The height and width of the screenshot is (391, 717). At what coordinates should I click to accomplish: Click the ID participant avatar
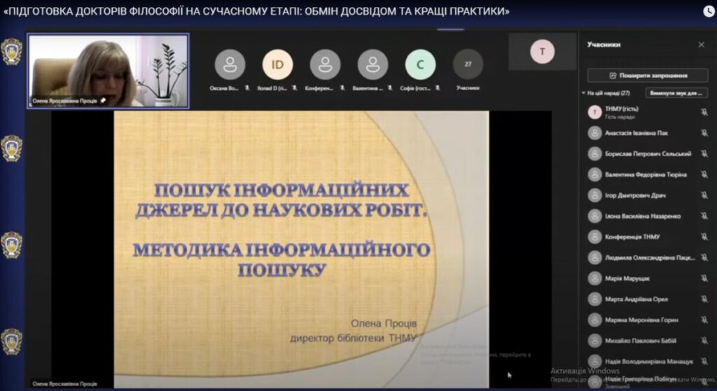coord(277,64)
